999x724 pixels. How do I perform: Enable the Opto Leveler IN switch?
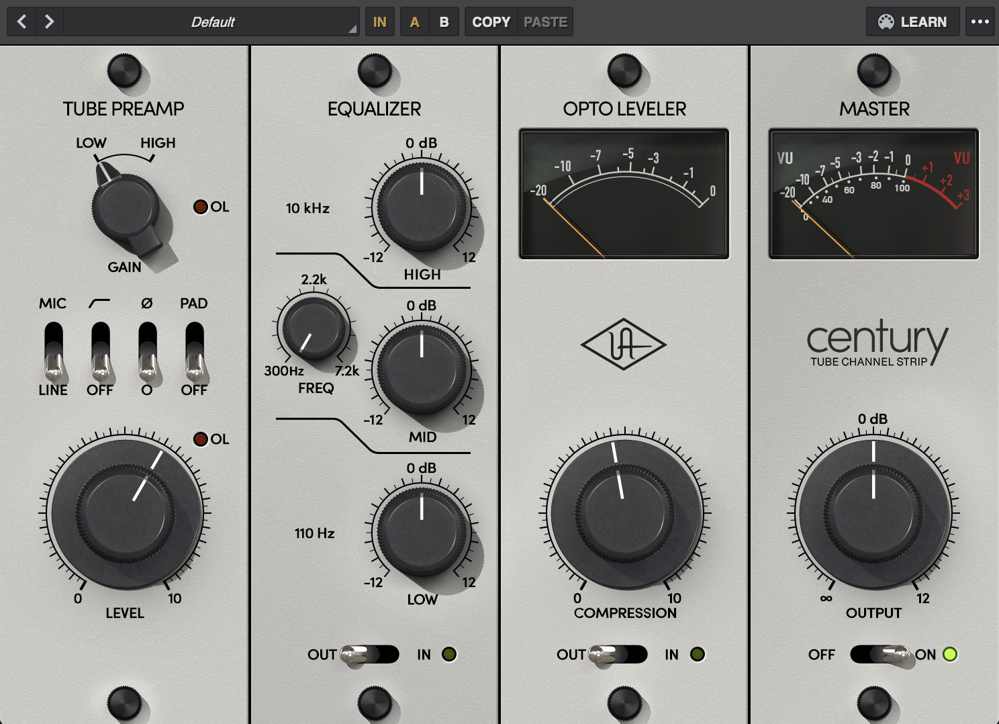(x=618, y=654)
